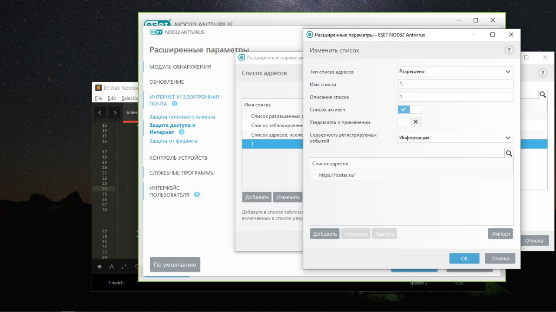Open the File menu in Sublime Text
The image size is (556, 312).
click(99, 99)
